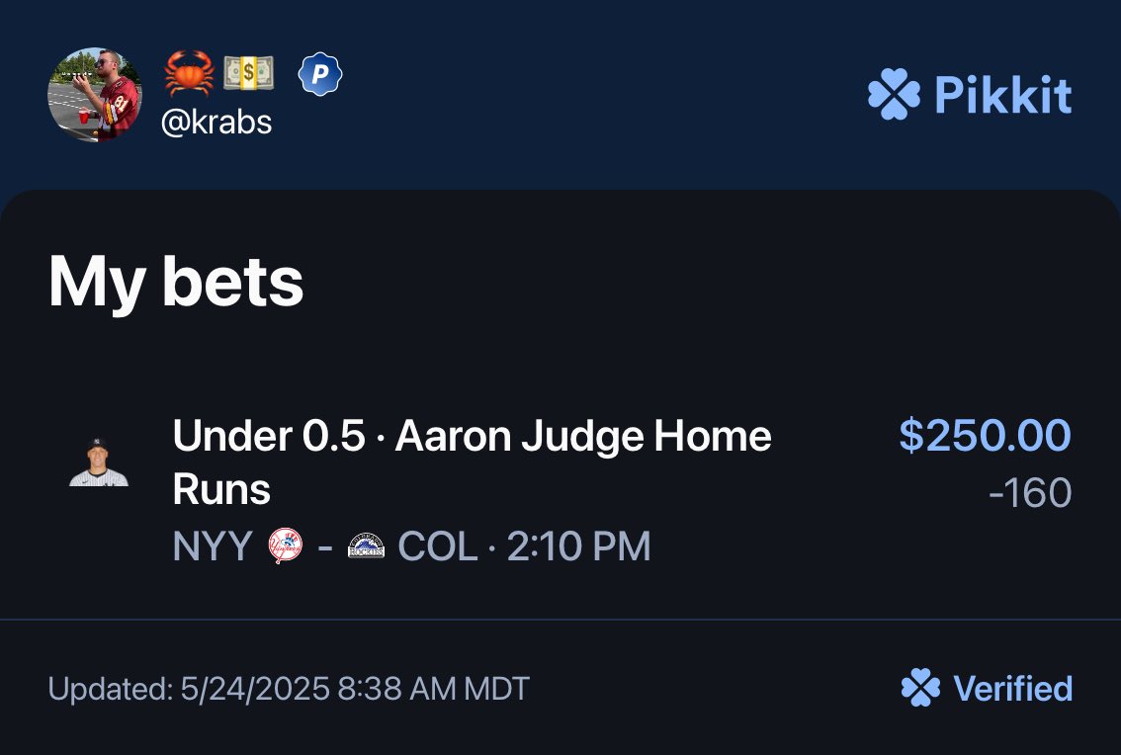Tap the clover icon beside Verified
Image resolution: width=1121 pixels, height=755 pixels.
pyautogui.click(x=920, y=688)
